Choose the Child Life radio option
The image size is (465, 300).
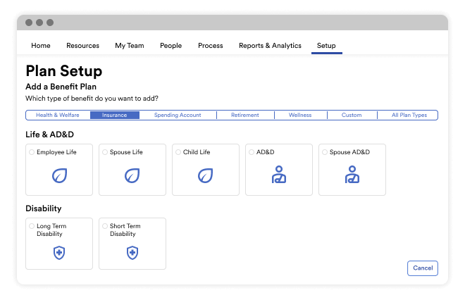(x=178, y=152)
